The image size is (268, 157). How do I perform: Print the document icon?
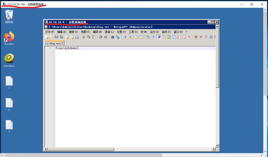[x=77, y=37]
